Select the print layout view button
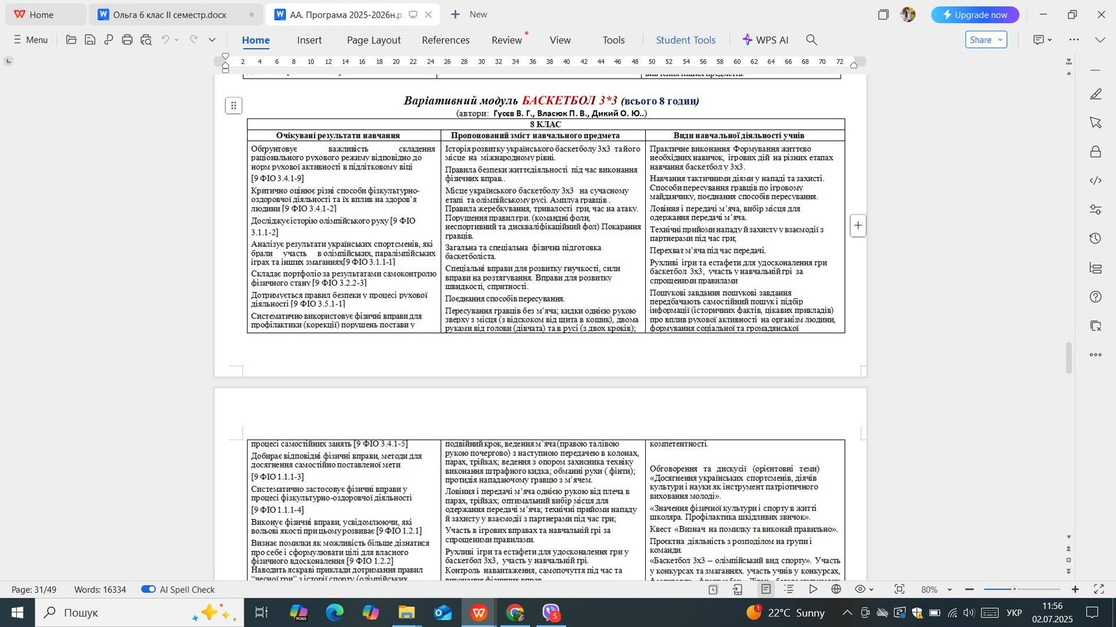The image size is (1116, 627). 766,589
